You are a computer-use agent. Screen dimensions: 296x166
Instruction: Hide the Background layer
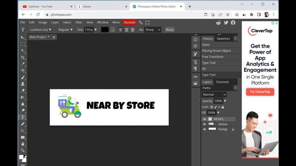click(x=204, y=129)
